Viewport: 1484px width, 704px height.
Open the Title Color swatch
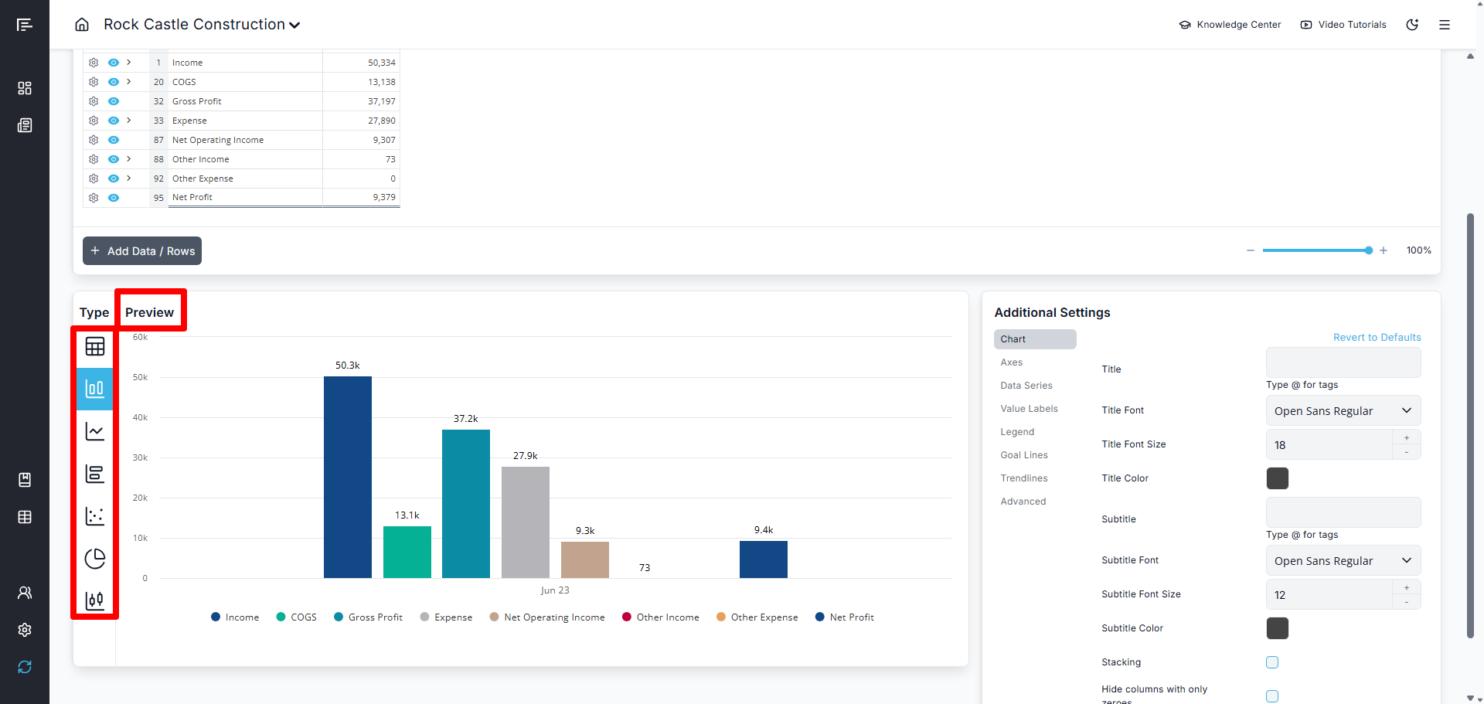pyautogui.click(x=1277, y=478)
